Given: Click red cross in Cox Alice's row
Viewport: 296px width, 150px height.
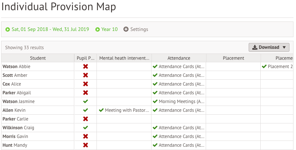Looking at the screenshot, I should pyautogui.click(x=86, y=84).
